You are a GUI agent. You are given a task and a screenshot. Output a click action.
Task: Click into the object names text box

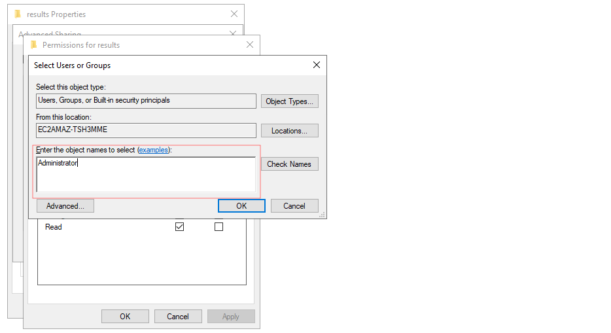[x=146, y=175]
